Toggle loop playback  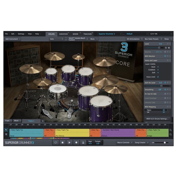56,142
